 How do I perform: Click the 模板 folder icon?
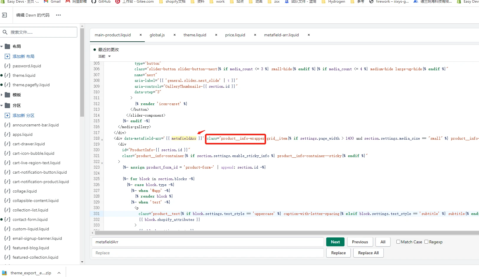coord(7,95)
